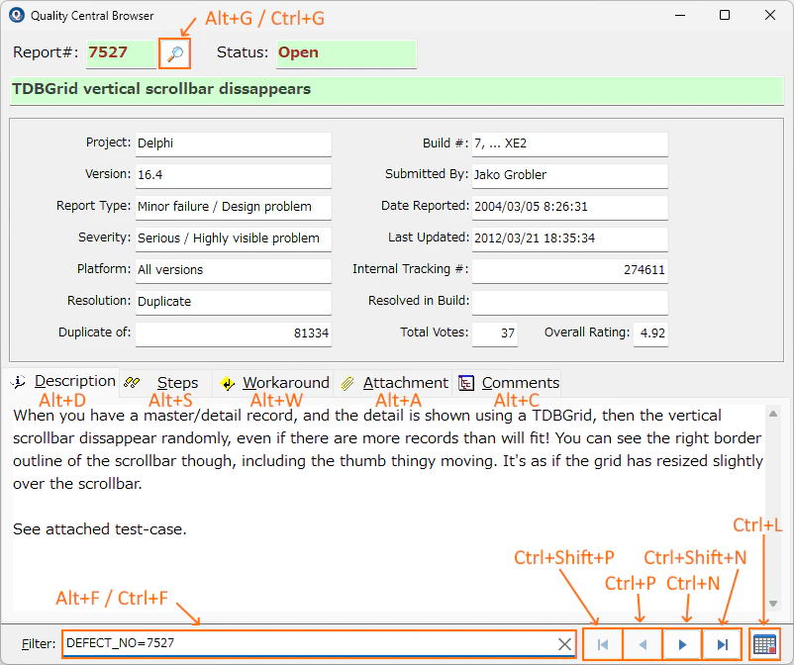Open the record list grid icon

[764, 644]
